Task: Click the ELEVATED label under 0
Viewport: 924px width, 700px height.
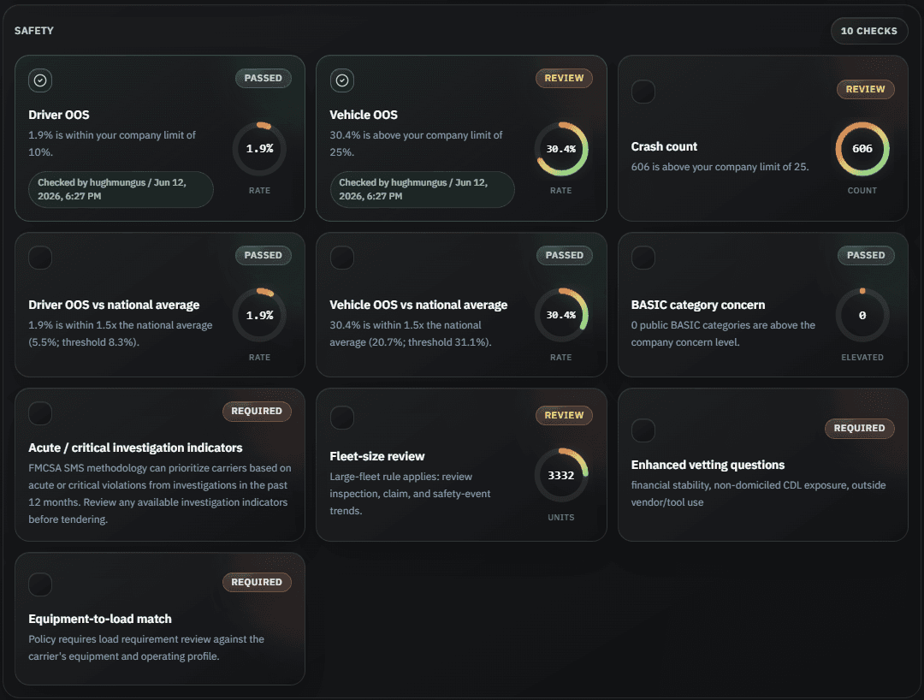Action: (862, 357)
